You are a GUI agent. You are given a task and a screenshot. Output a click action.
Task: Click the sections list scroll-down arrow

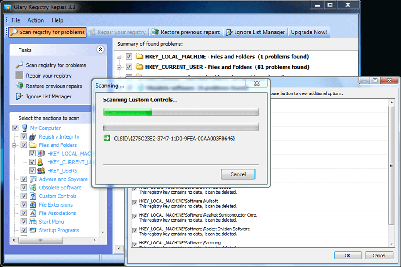(103, 232)
